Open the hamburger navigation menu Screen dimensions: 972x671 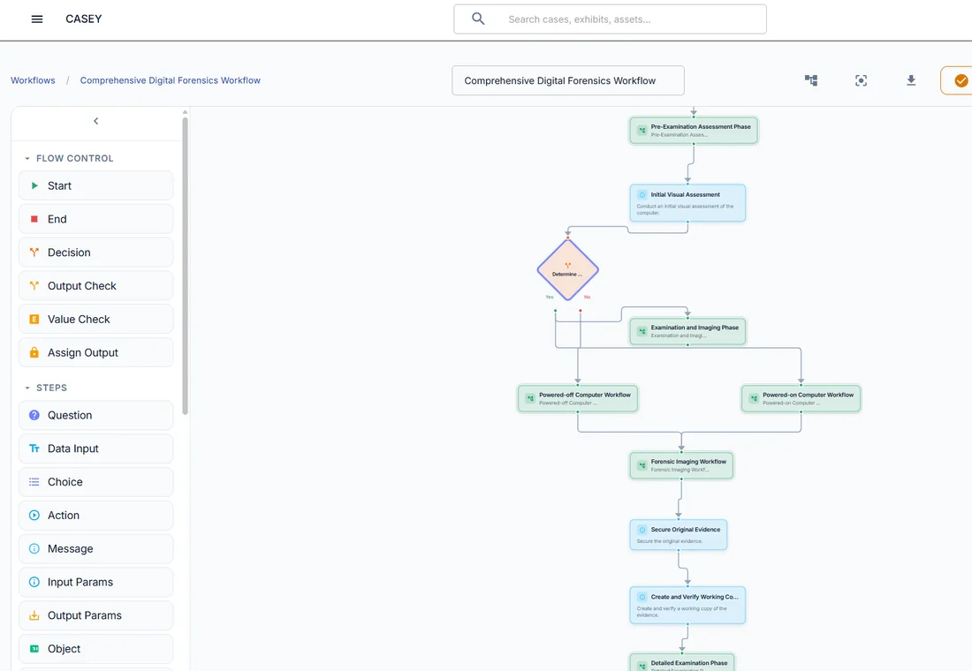click(x=37, y=19)
